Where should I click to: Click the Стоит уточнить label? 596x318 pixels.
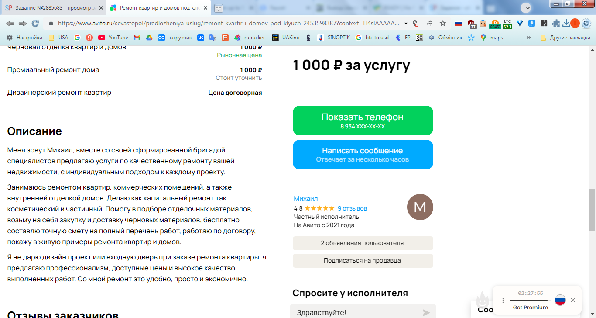239,78
